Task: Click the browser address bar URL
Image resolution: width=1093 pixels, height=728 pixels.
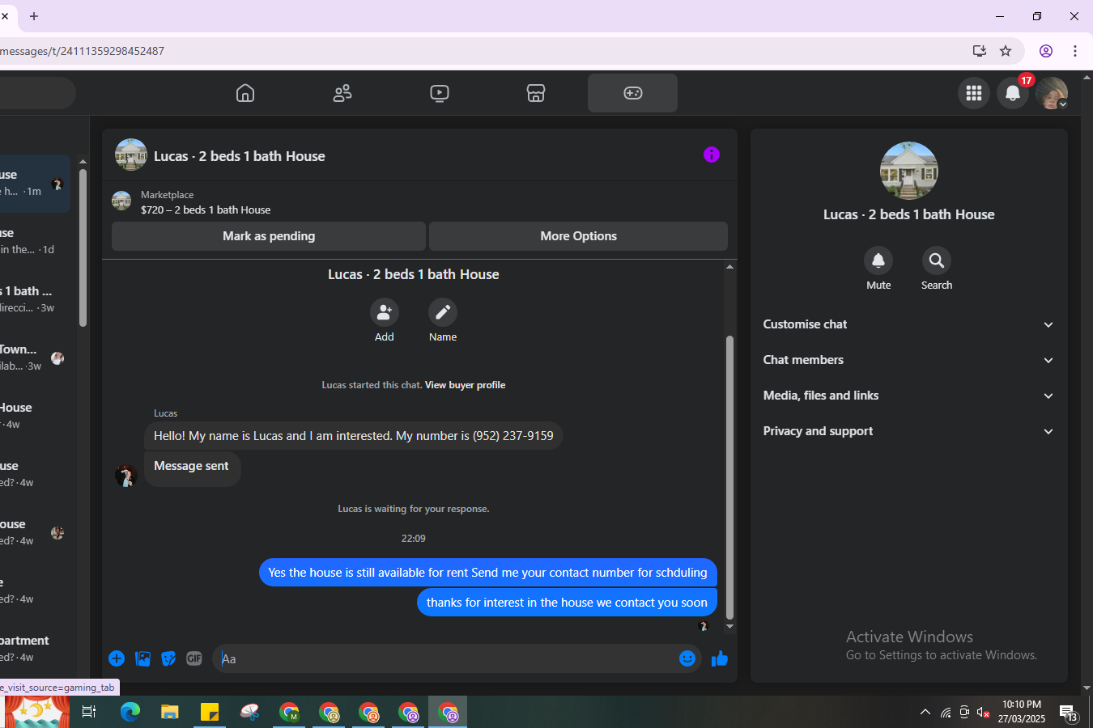Action: tap(83, 51)
